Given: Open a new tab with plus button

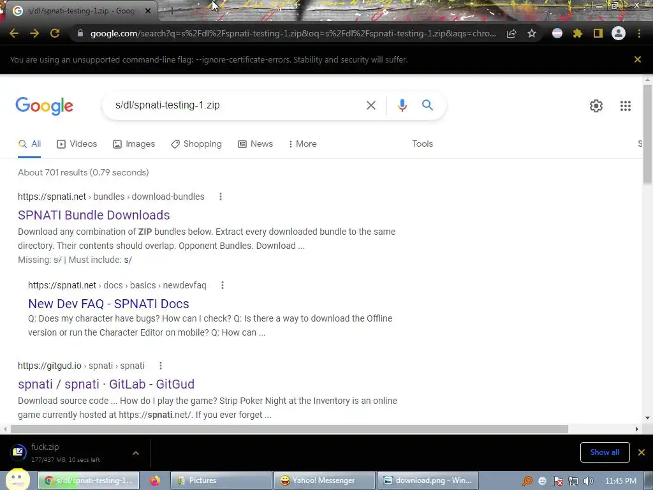Looking at the screenshot, I should [x=172, y=11].
